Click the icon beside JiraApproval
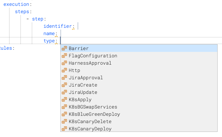The height and width of the screenshot is (137, 222). click(64, 77)
